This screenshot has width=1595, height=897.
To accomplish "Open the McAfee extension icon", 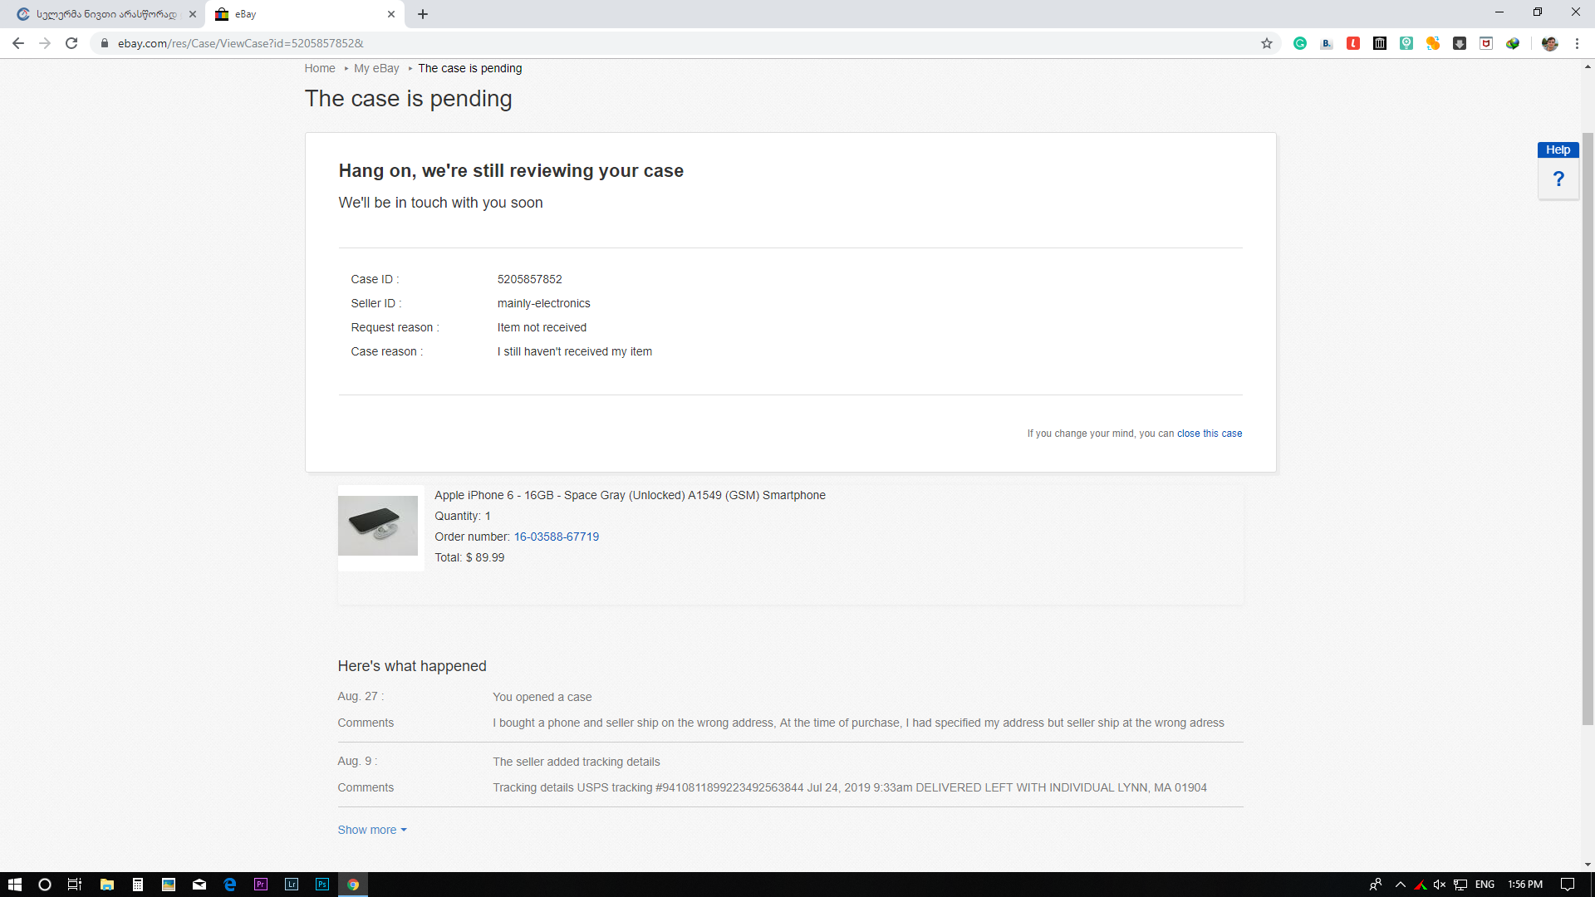I will tap(1486, 43).
